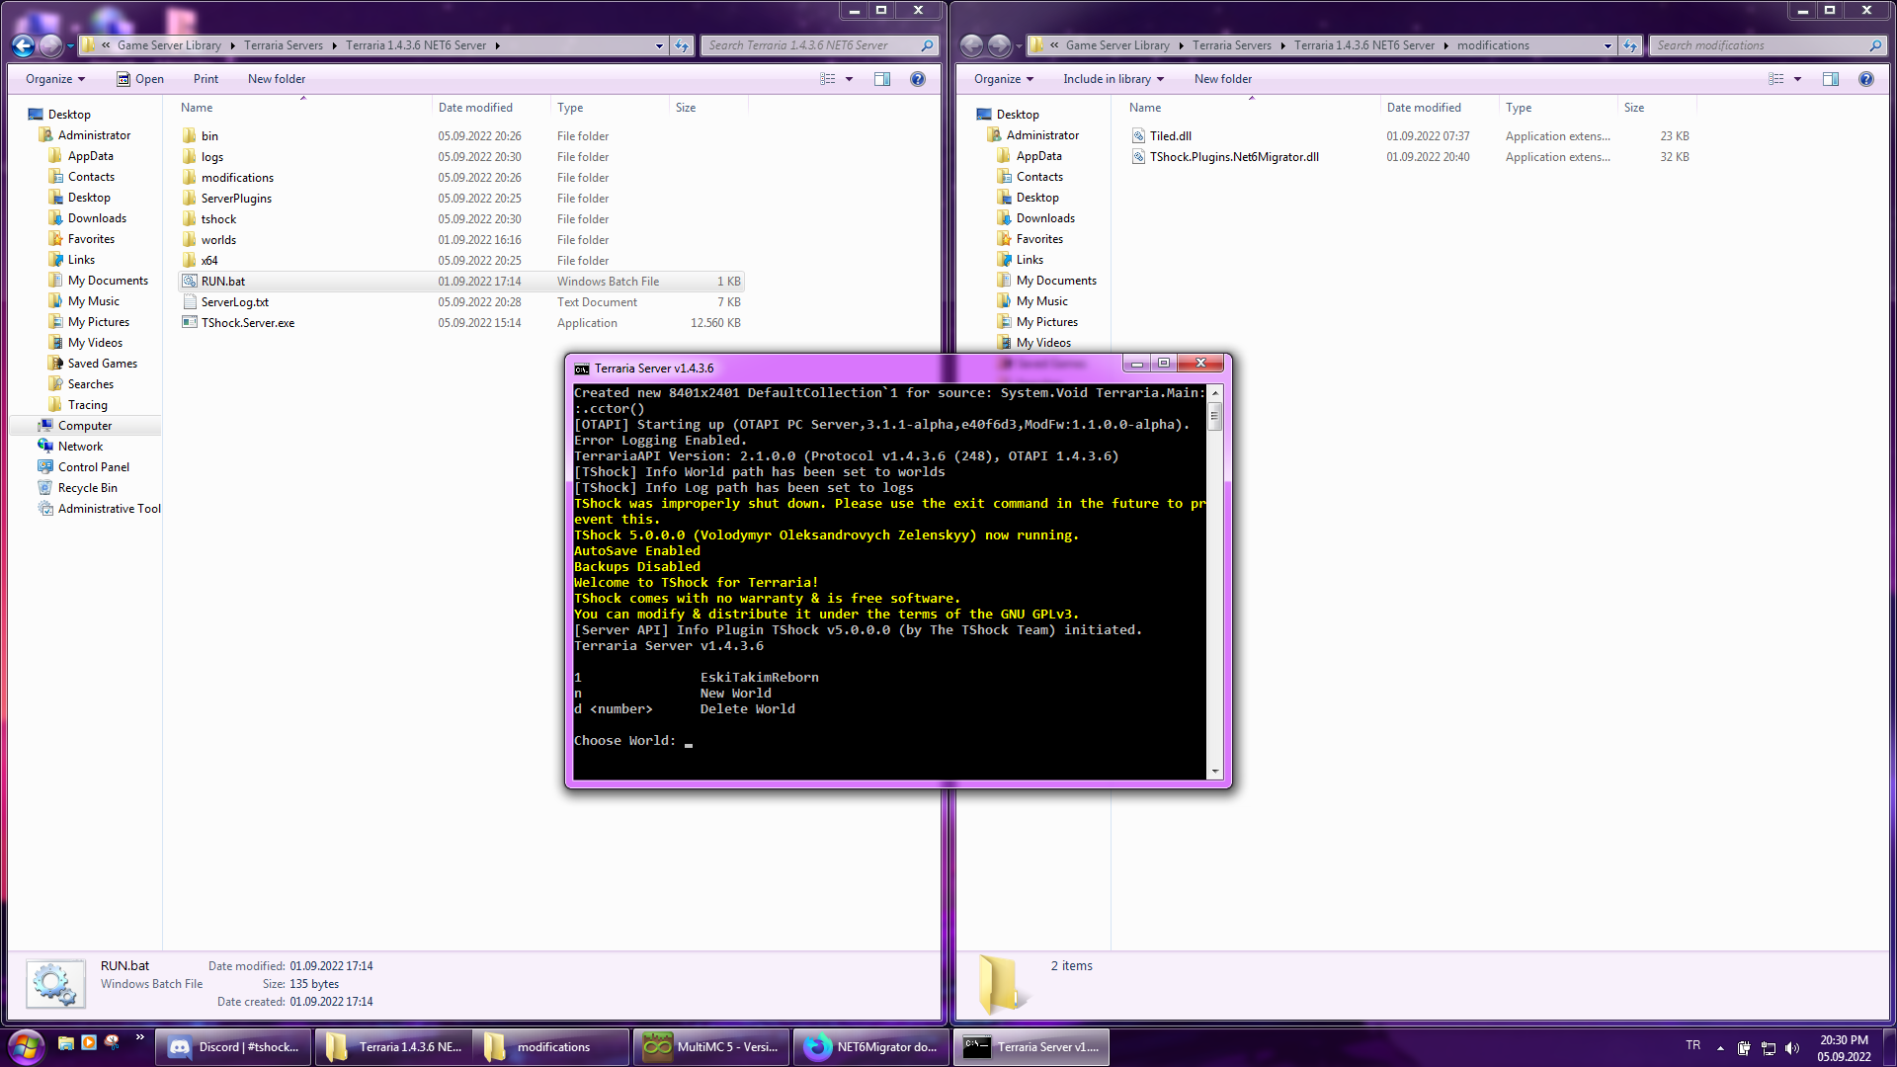Click Print in left Explorer toolbar

pos(206,79)
